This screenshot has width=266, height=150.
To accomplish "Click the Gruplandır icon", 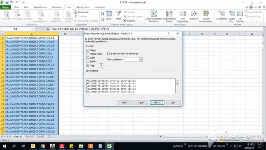I will [x=222, y=16].
